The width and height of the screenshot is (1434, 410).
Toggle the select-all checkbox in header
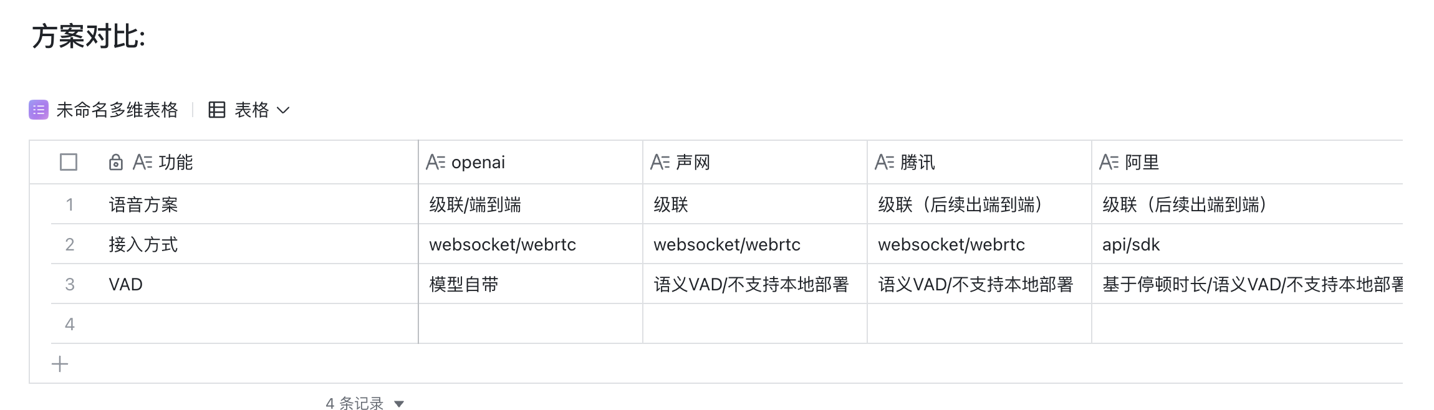pos(69,163)
